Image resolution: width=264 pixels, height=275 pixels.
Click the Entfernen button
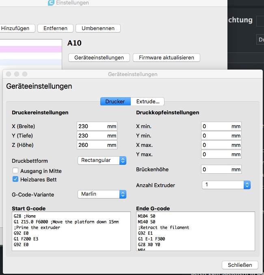pyautogui.click(x=55, y=28)
